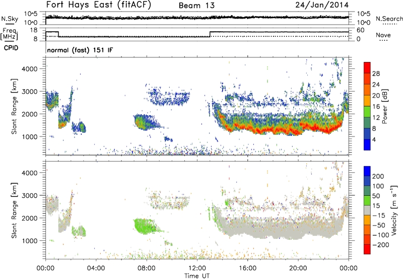Click the 'CPID' row label

[11, 48]
